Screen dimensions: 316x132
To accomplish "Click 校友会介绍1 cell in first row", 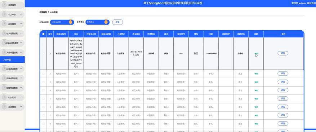I will pos(91,53).
